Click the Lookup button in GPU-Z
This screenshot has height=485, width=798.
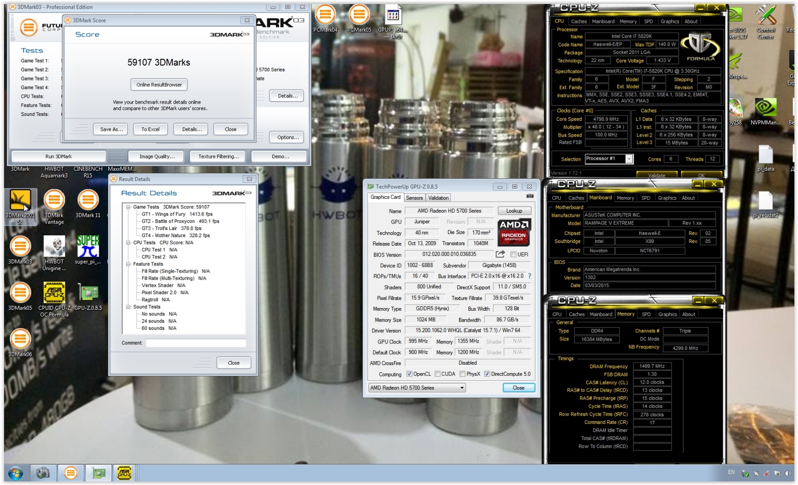click(x=514, y=211)
